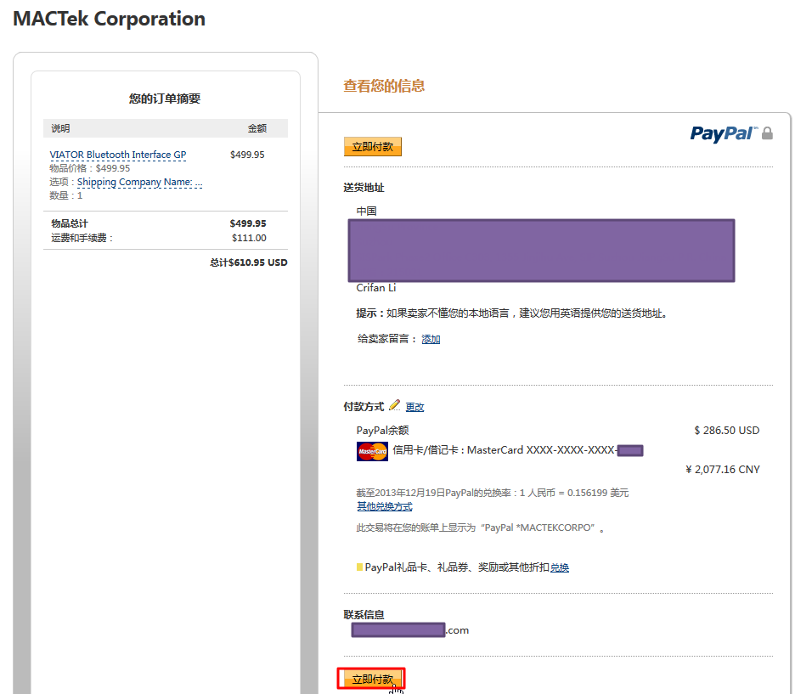Screen dimensions: 795x694
Task: Click the pencil icon next to 付款方式
Action: 394,405
